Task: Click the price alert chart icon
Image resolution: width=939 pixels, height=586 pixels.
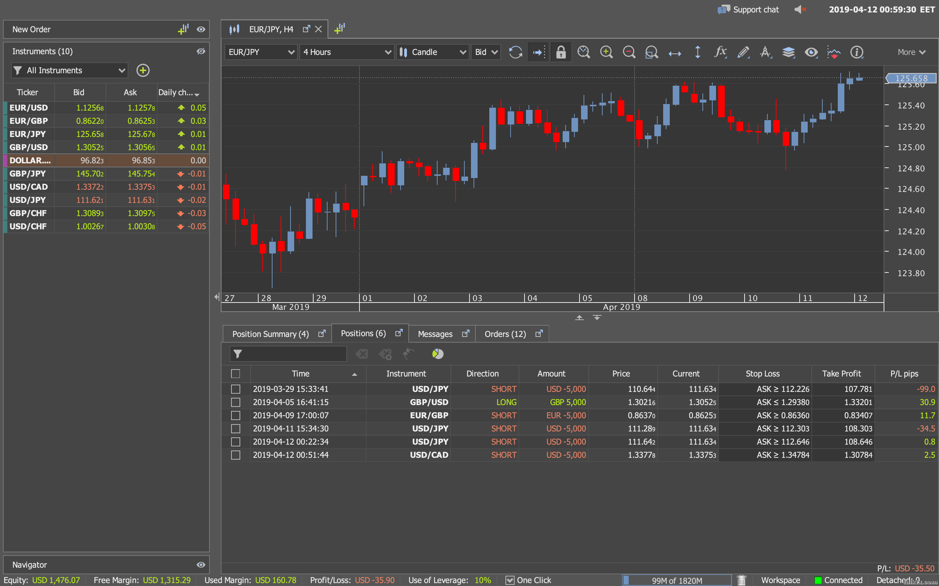Action: 833,52
